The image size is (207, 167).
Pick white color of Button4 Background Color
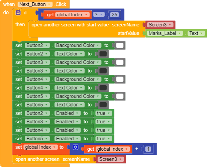120,79
